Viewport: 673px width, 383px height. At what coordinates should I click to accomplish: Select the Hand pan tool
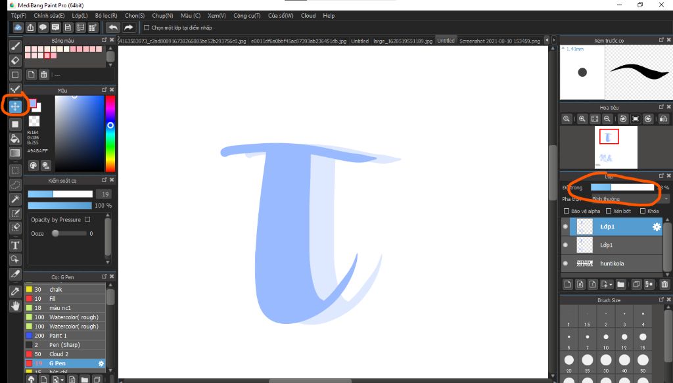click(x=15, y=305)
